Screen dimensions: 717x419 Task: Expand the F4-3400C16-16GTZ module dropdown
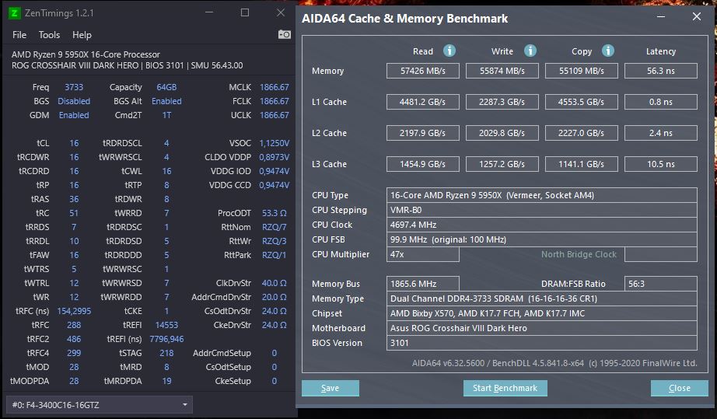tap(185, 405)
